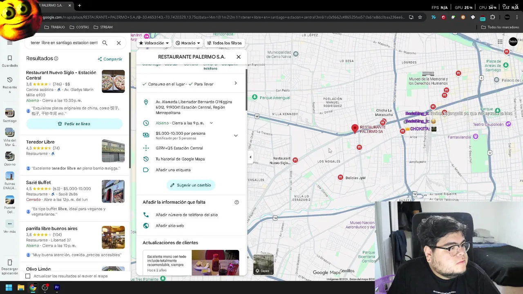Click the Parque Amengual map marker
Image resolution: width=523 pixels, height=294 pixels.
(255, 97)
